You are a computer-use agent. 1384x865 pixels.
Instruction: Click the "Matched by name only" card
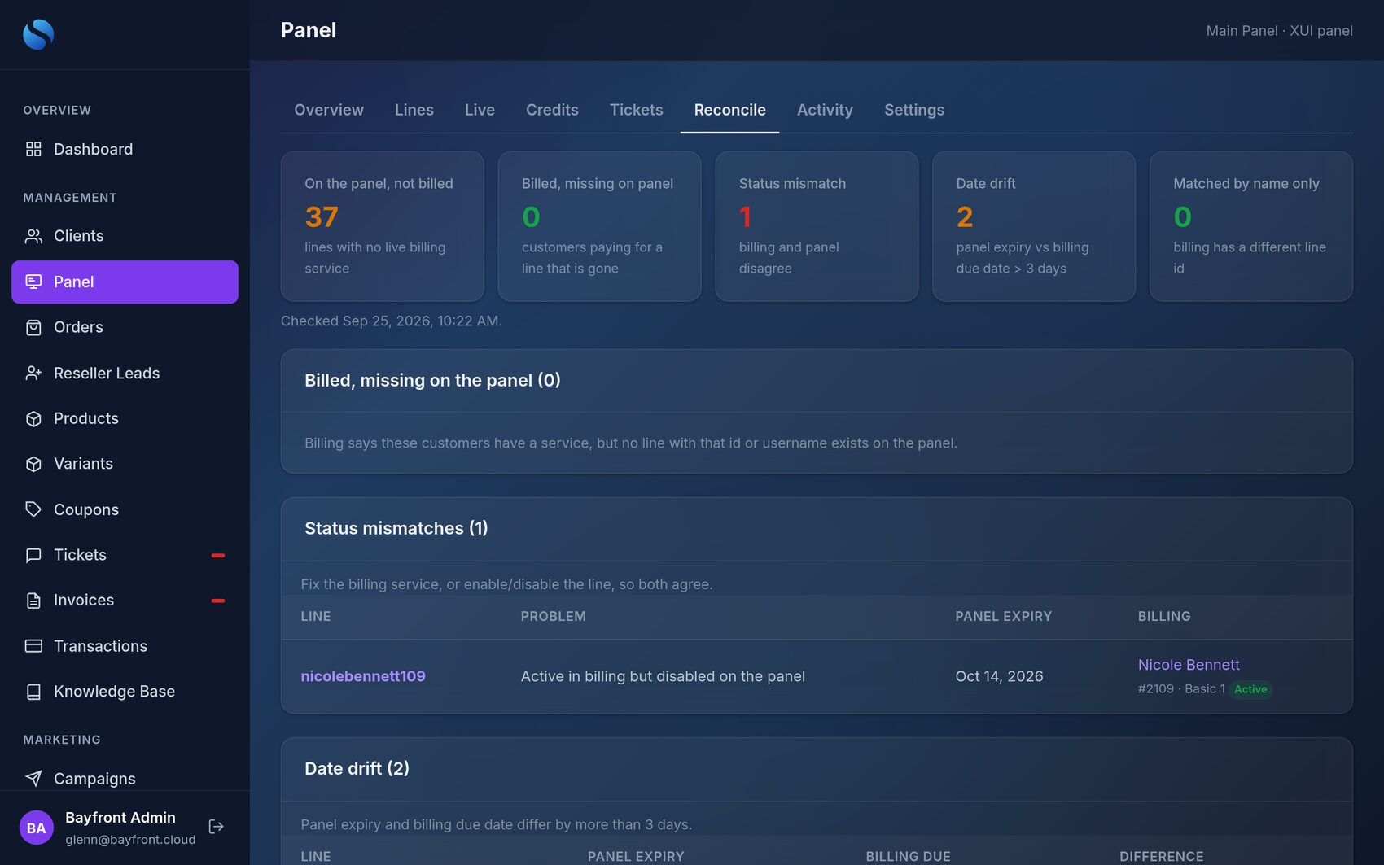point(1250,226)
